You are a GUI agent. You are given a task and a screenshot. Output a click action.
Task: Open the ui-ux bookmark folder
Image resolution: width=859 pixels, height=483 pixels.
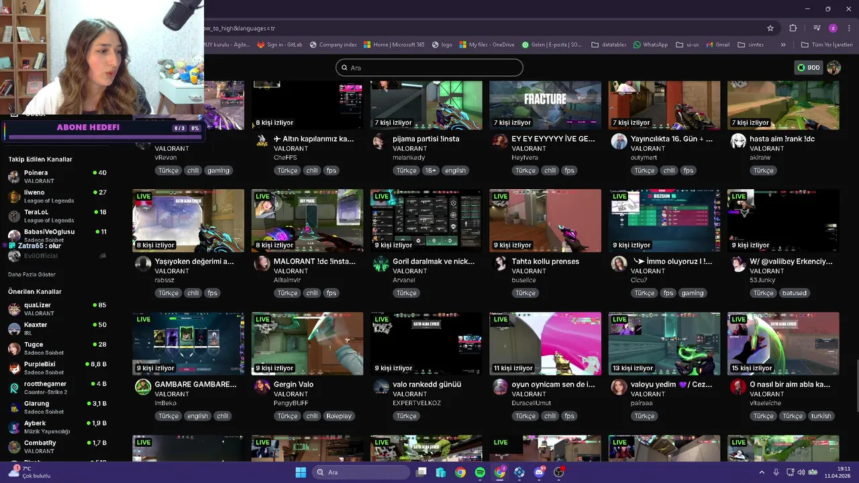(x=687, y=45)
